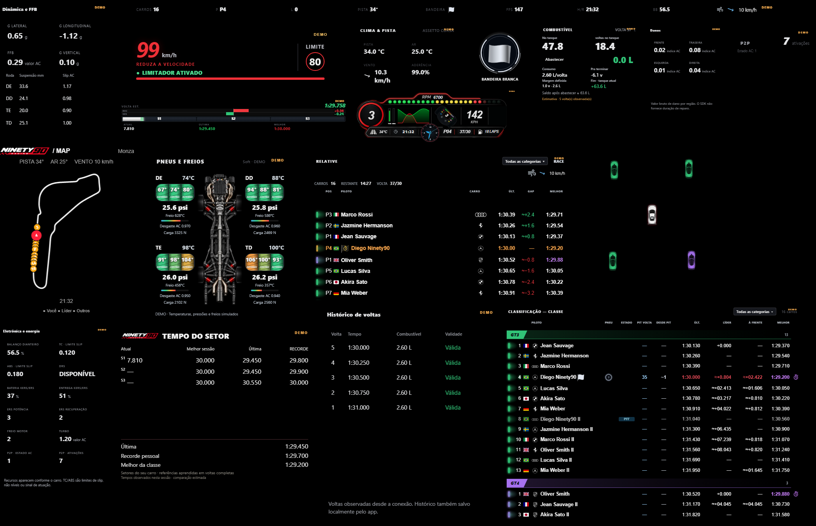Click the DRS DISPONÍVEL status
Screen dimensions: 816x526
point(77,374)
